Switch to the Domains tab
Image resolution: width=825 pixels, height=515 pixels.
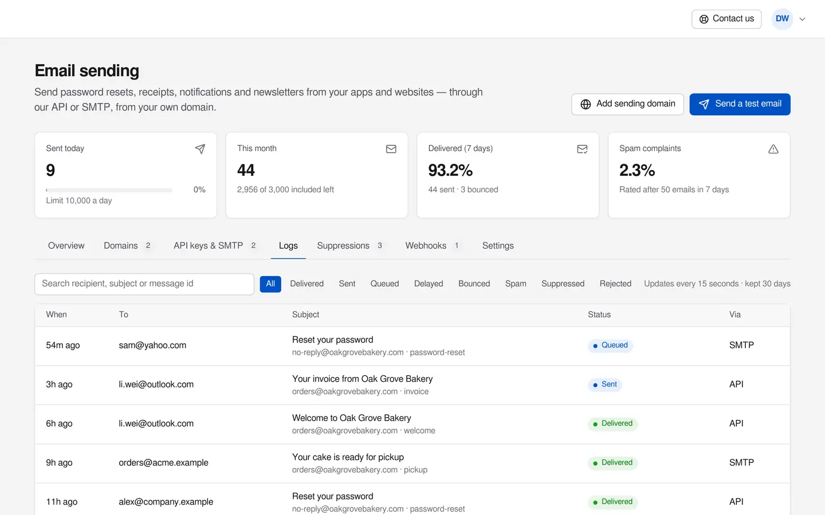[x=128, y=245]
